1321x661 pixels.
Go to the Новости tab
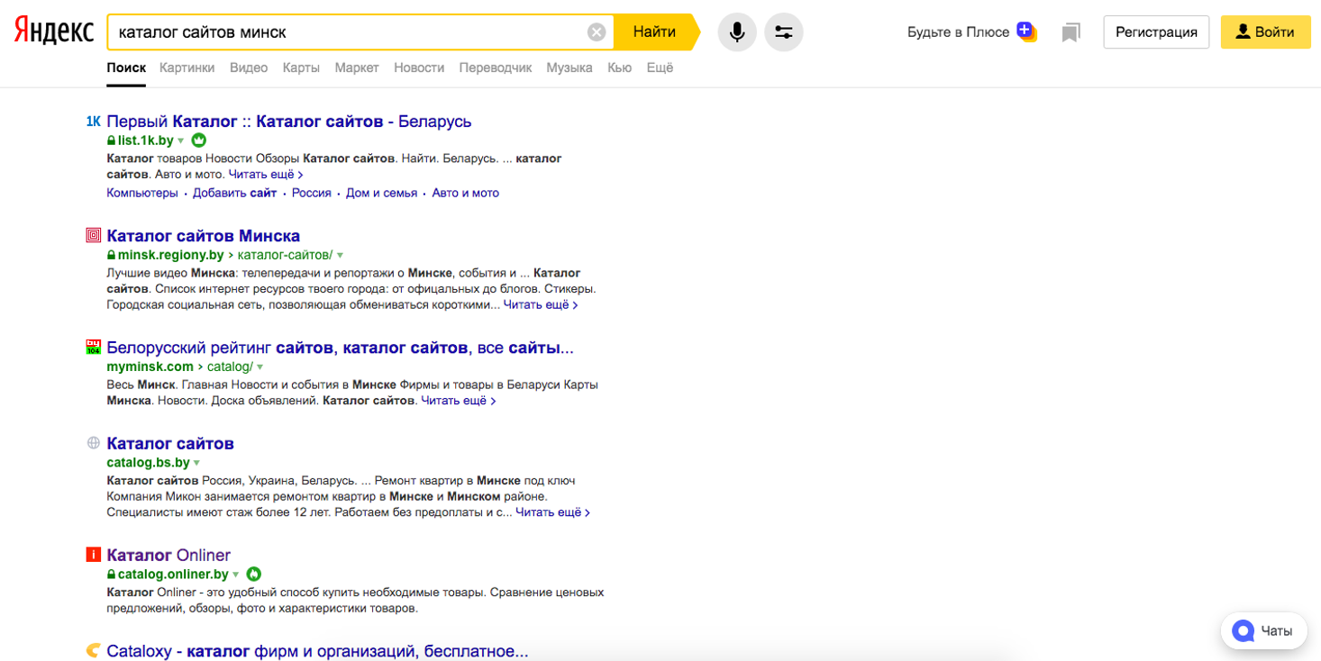pyautogui.click(x=419, y=68)
